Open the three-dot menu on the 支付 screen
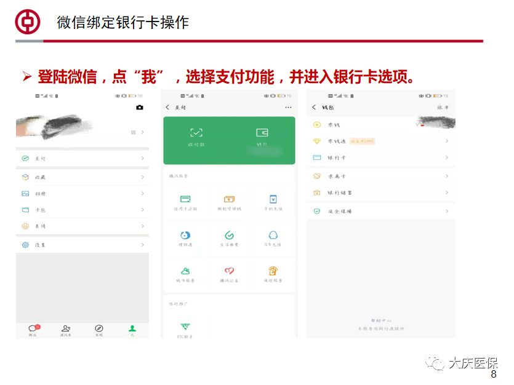 (x=288, y=108)
